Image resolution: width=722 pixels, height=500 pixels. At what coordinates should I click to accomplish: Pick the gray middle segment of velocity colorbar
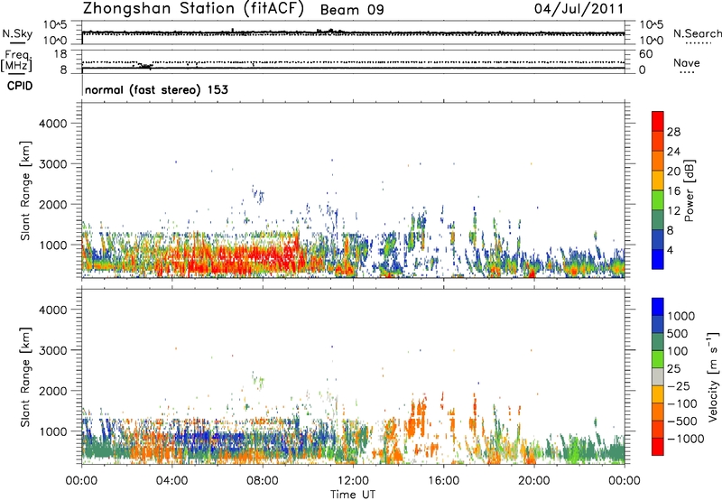pyautogui.click(x=658, y=376)
